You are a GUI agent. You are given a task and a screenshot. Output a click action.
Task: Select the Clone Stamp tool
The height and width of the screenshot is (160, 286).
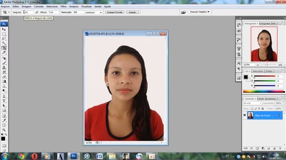(4, 68)
